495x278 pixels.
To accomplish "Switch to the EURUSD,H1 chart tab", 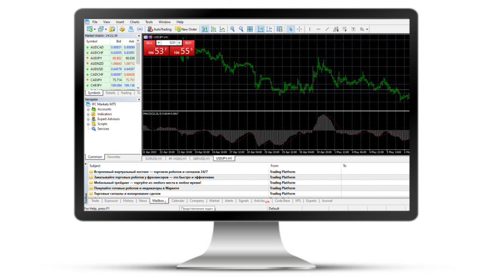I will click(153, 158).
